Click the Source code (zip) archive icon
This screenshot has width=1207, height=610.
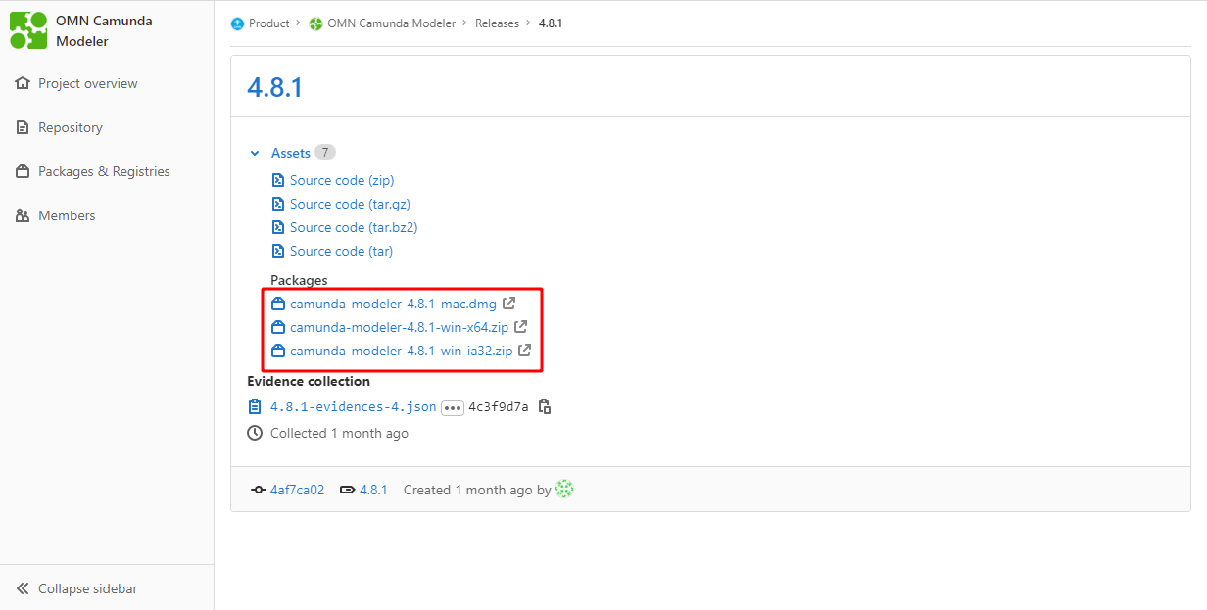[277, 180]
